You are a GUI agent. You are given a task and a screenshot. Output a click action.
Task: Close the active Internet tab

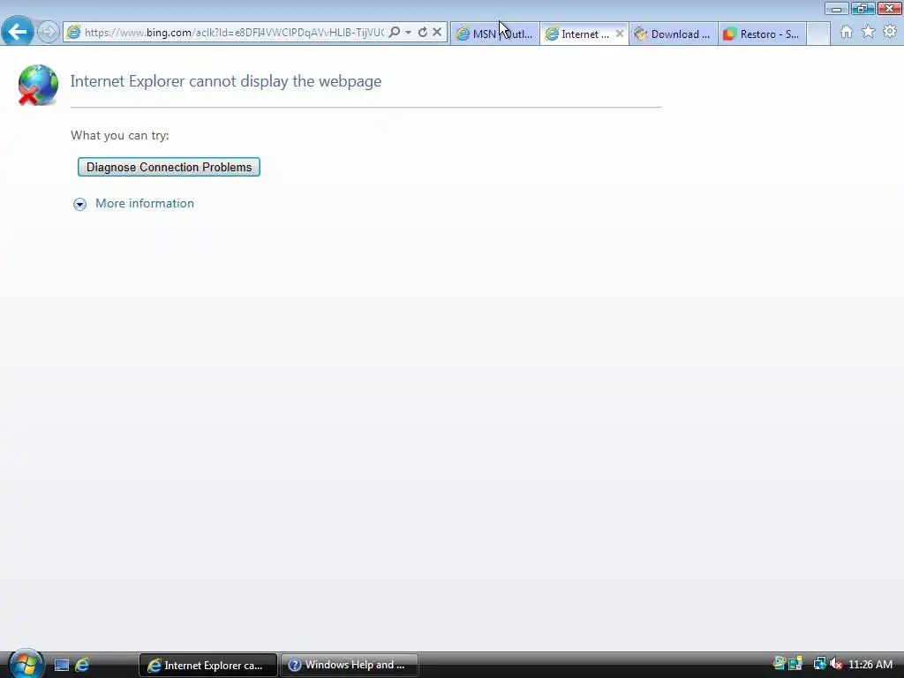pos(619,34)
